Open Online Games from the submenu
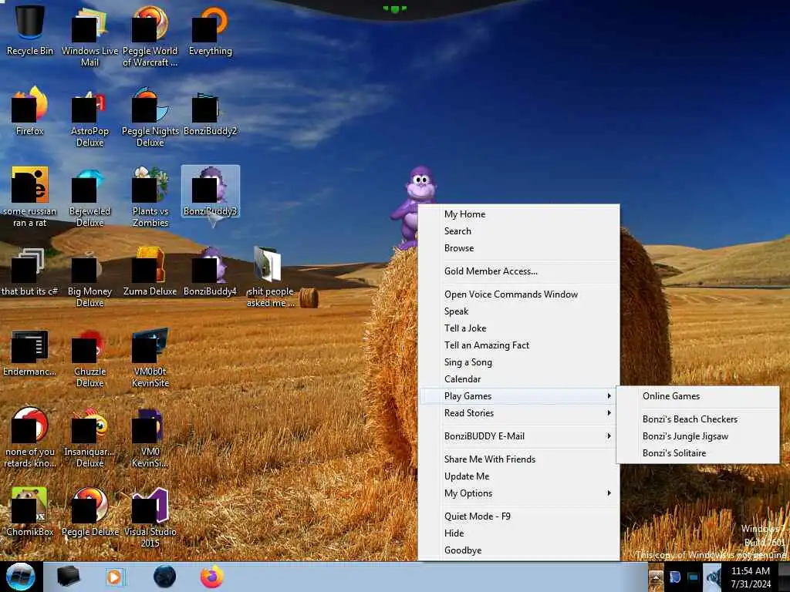This screenshot has width=790, height=592. point(697,396)
